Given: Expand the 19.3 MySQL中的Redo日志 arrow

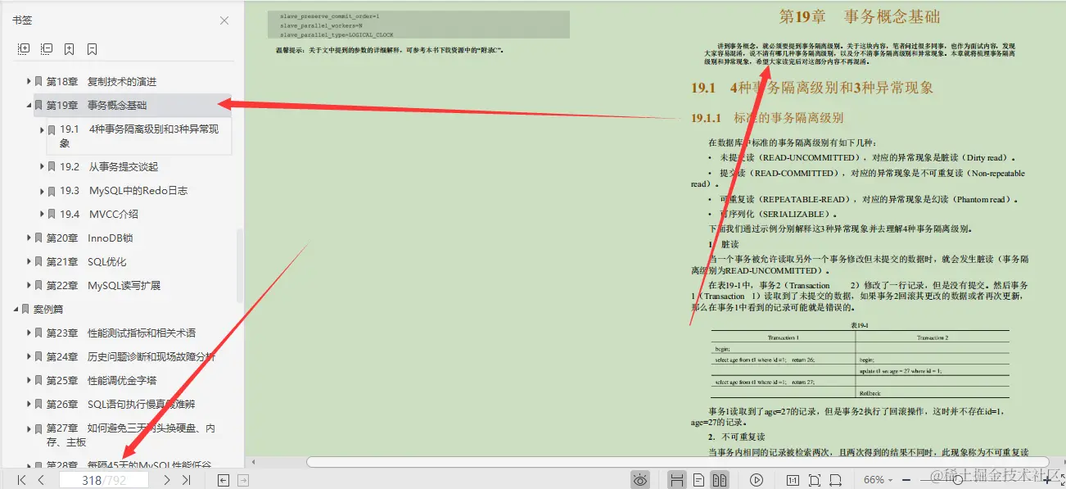Looking at the screenshot, I should click(42, 190).
